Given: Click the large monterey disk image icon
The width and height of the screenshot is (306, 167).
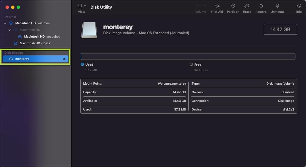Looking at the screenshot, I should pos(89,30).
